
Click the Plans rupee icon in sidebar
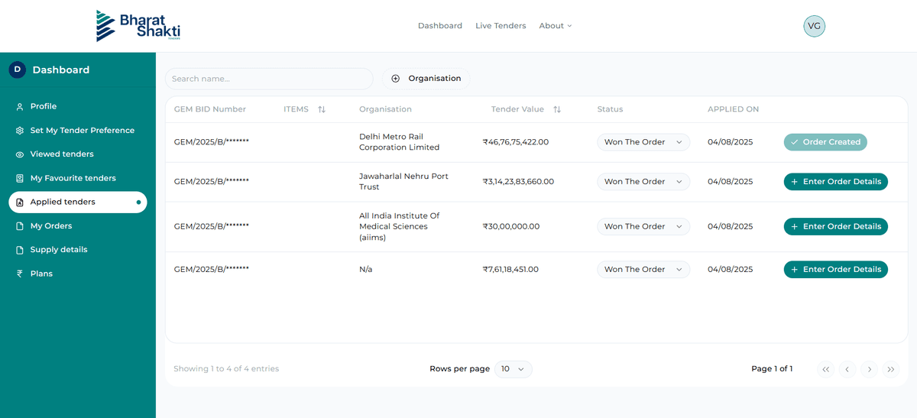20,274
